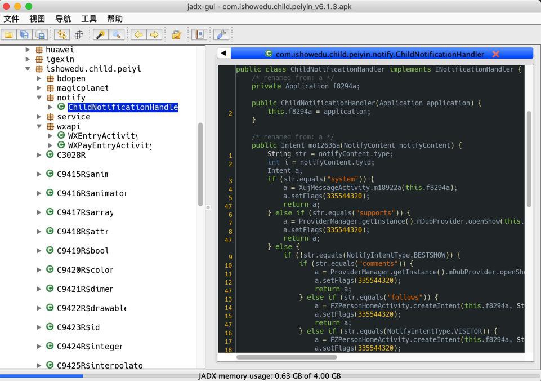Select ChildNotificationHandler in the tree
This screenshot has width=541, height=381.
click(123, 107)
